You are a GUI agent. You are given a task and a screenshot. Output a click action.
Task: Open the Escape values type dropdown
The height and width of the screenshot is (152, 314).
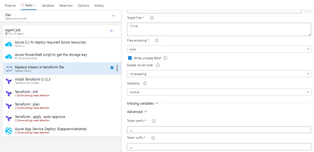(219, 74)
